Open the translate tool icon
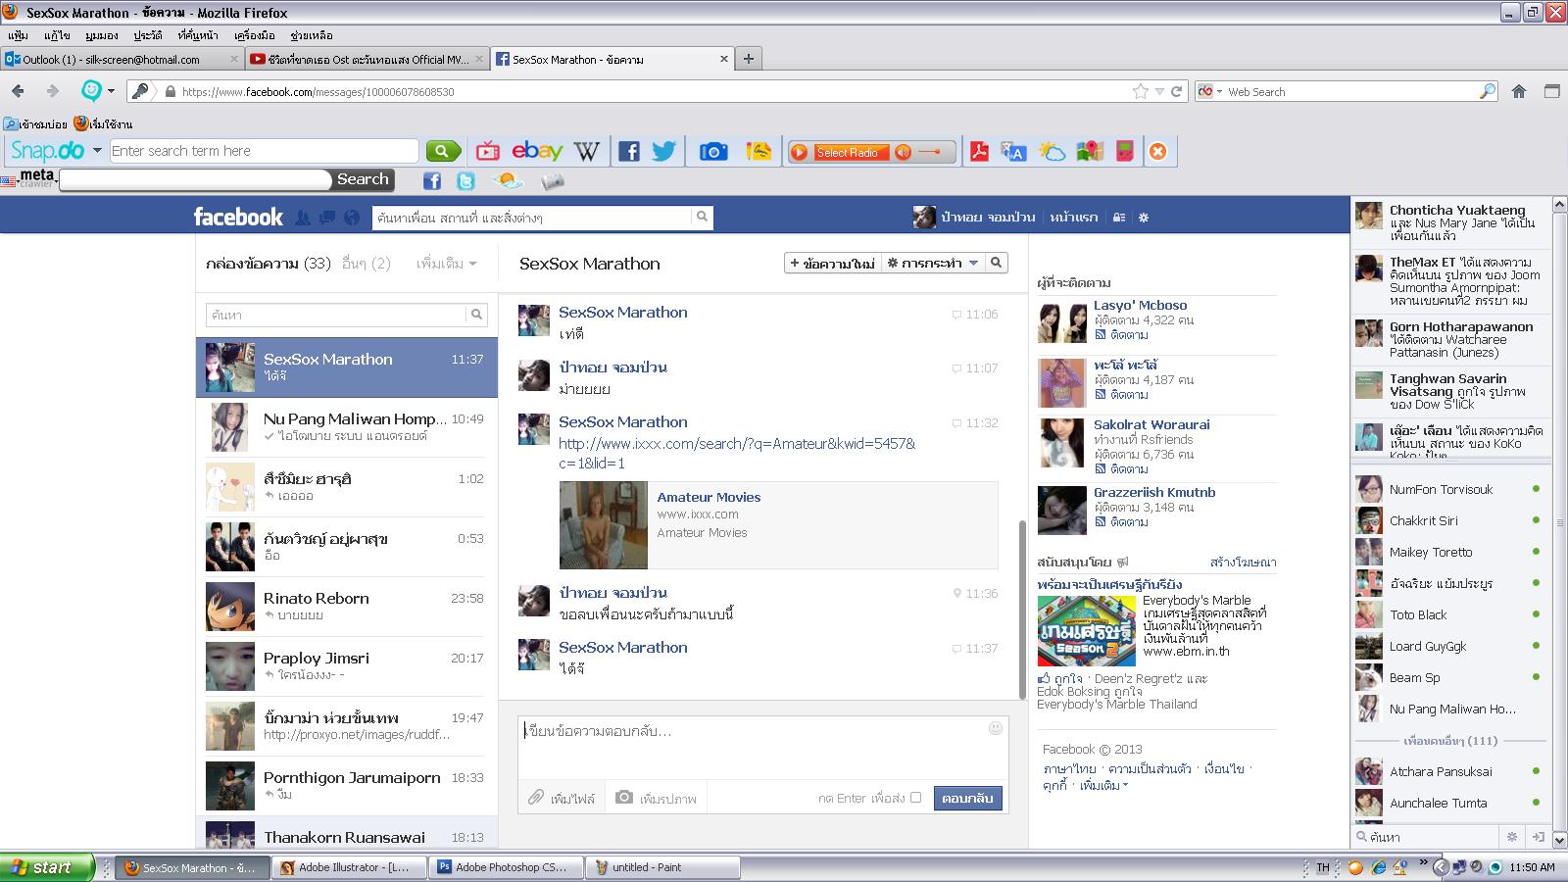 tap(1013, 151)
